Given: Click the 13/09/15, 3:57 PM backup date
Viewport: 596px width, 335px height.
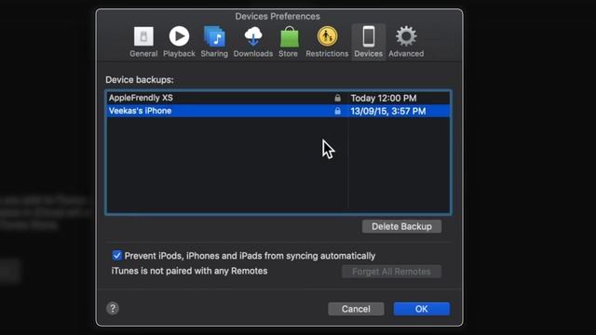Looking at the screenshot, I should click(x=388, y=112).
